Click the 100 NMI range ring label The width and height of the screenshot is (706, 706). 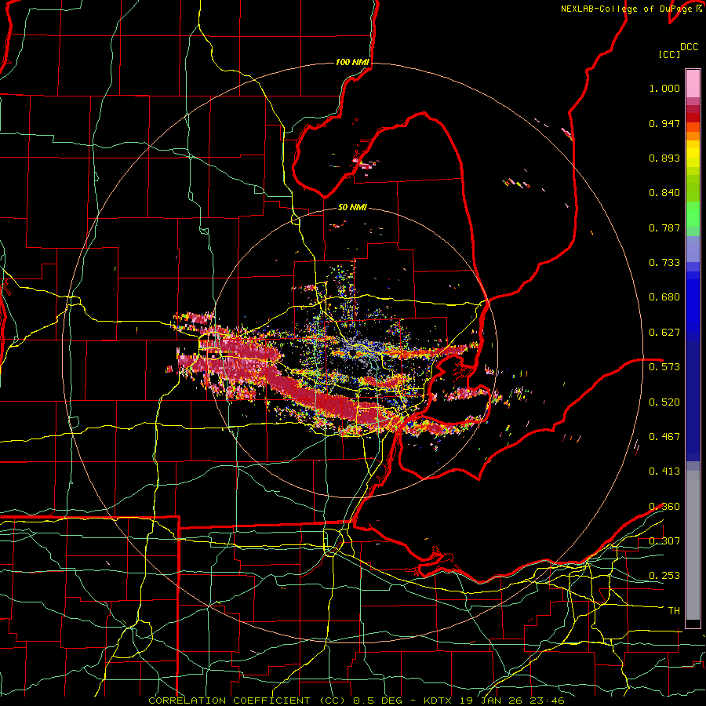[x=352, y=62]
